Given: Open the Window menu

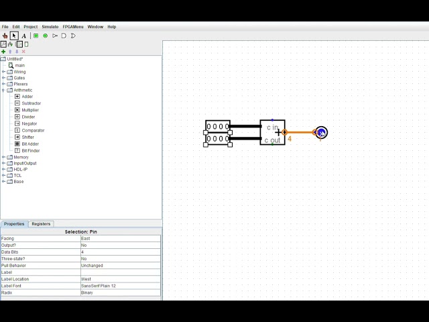Looking at the screenshot, I should 95,27.
